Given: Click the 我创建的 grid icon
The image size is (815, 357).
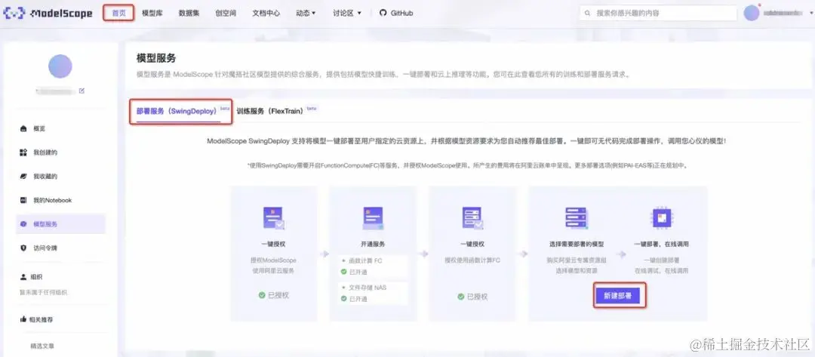Looking at the screenshot, I should [x=23, y=152].
